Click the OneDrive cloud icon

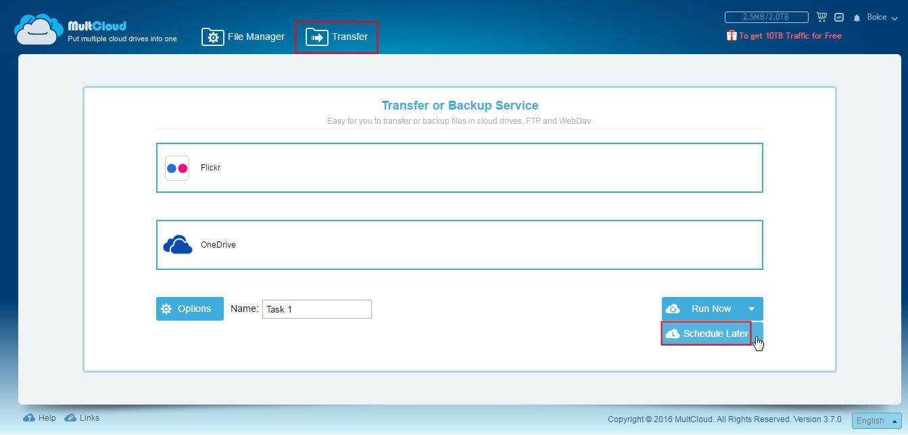tap(178, 244)
